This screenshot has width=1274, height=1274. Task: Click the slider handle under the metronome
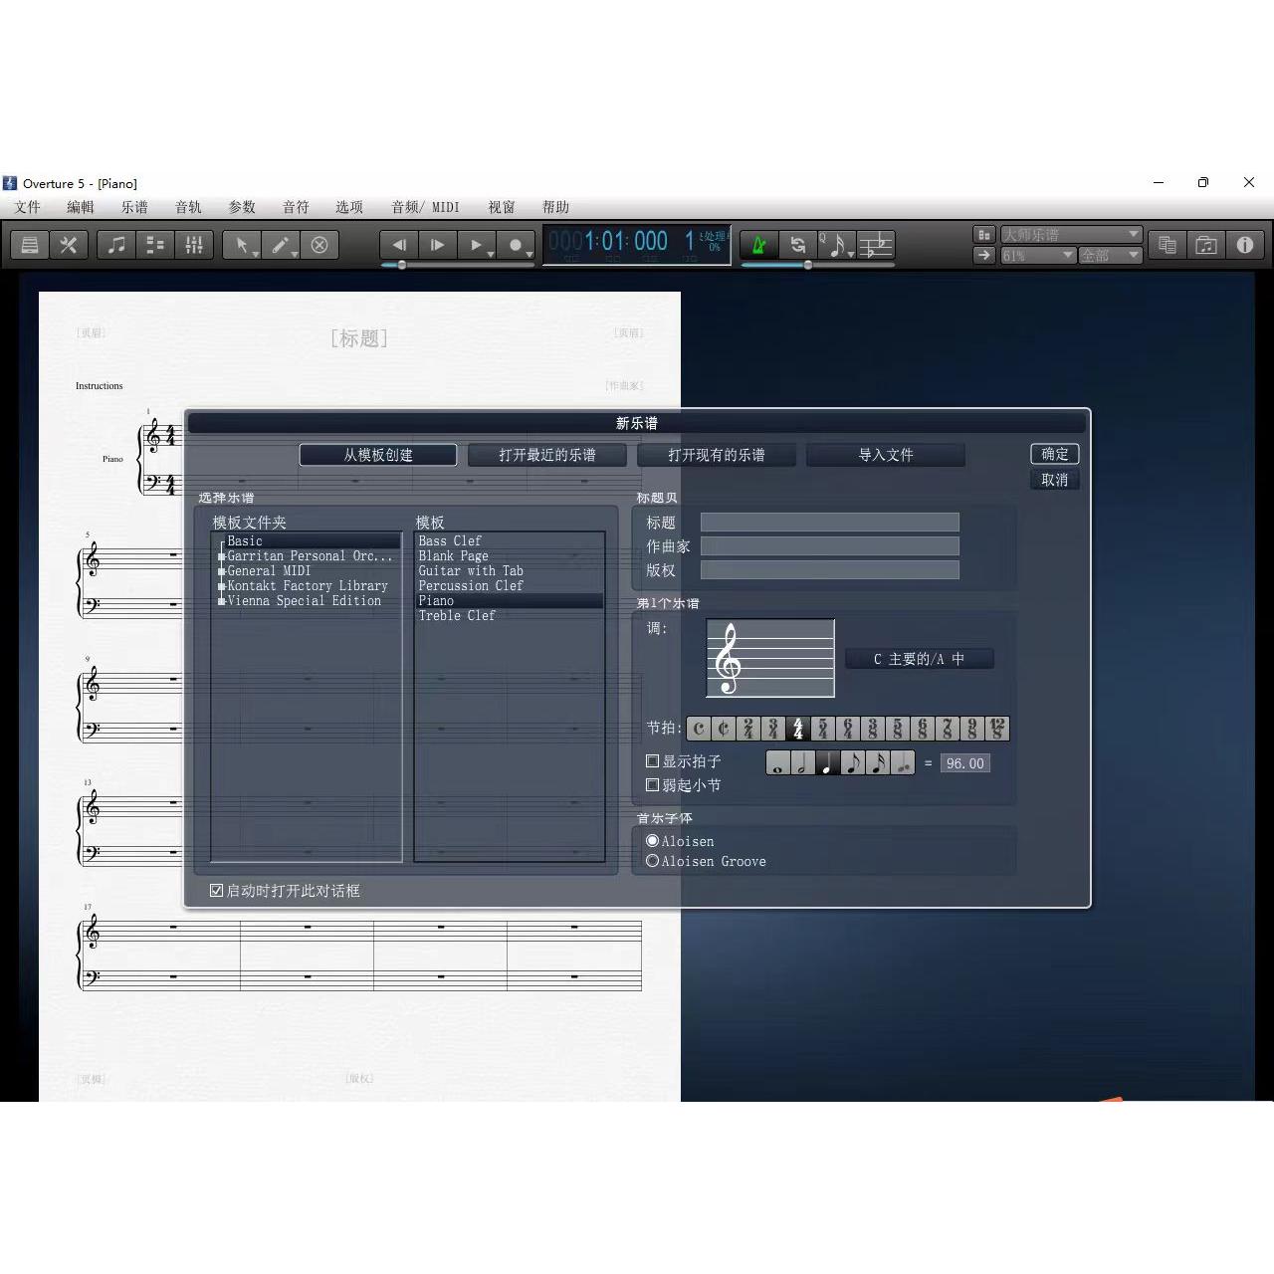click(x=808, y=266)
